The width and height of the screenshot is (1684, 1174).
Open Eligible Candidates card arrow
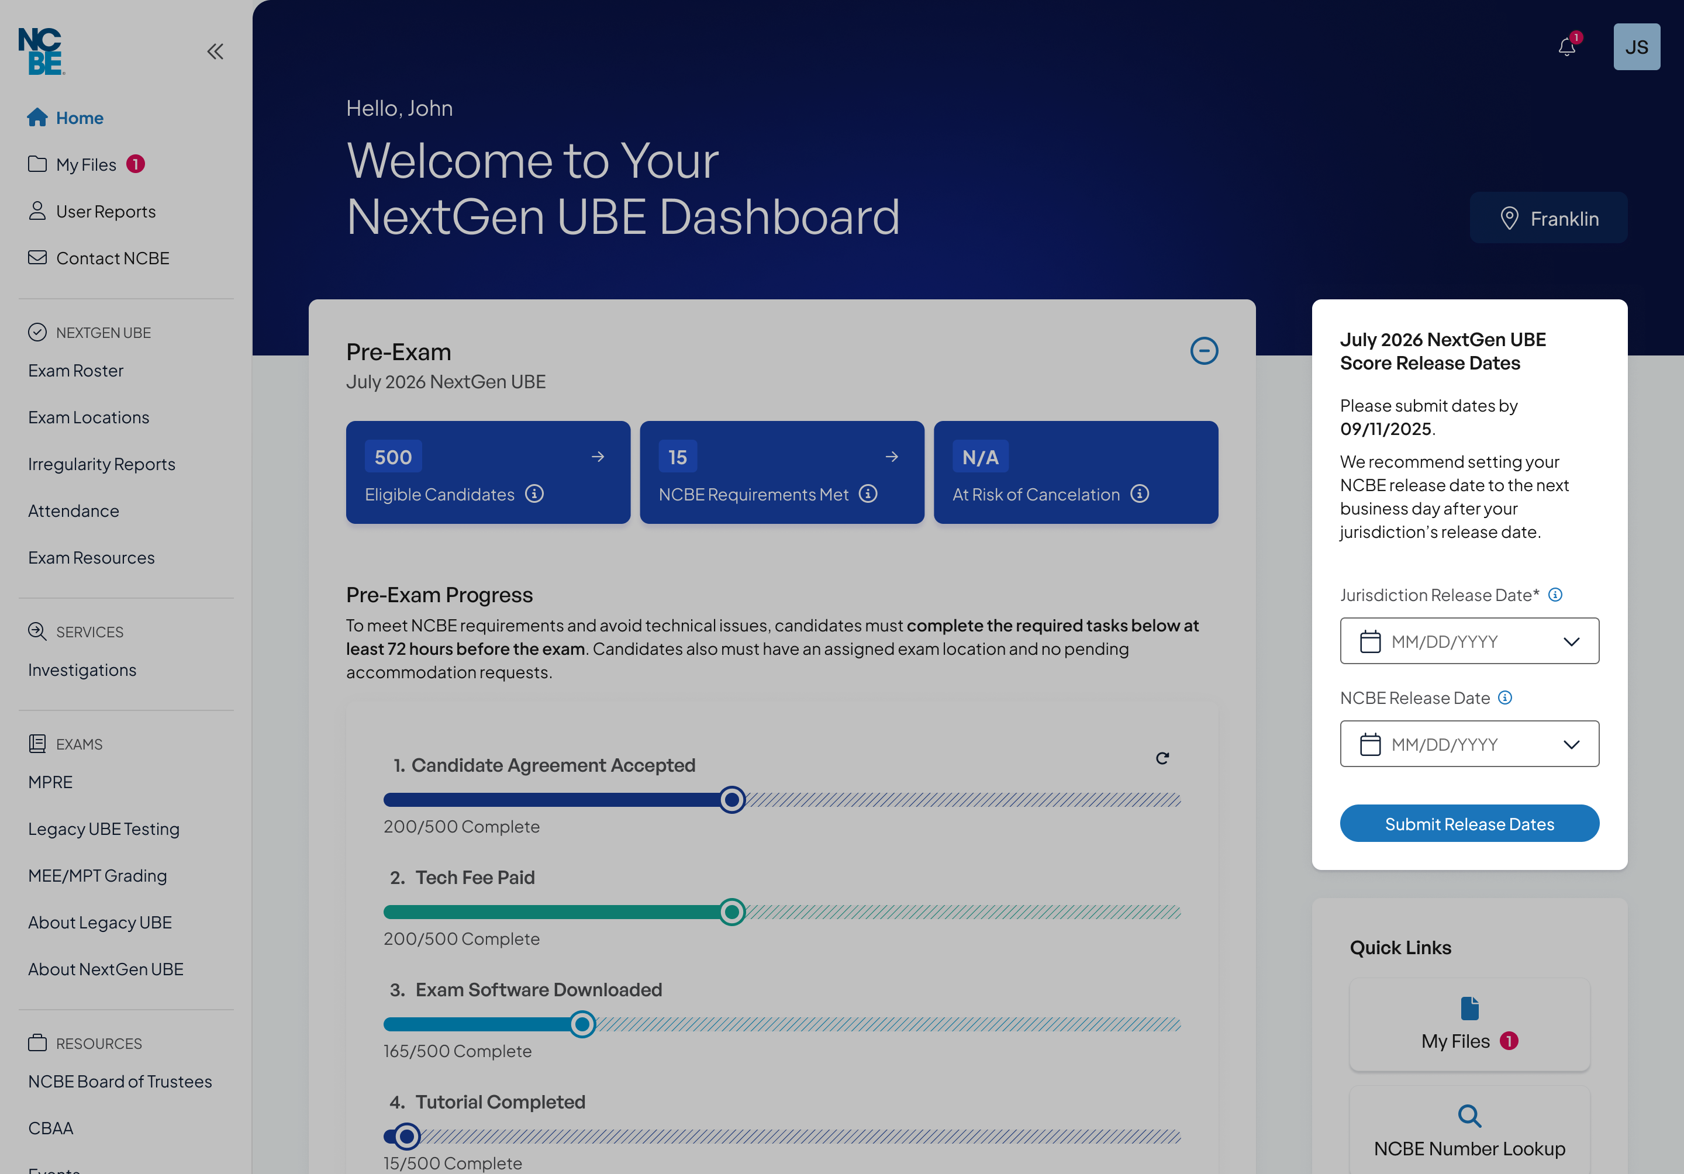click(598, 456)
